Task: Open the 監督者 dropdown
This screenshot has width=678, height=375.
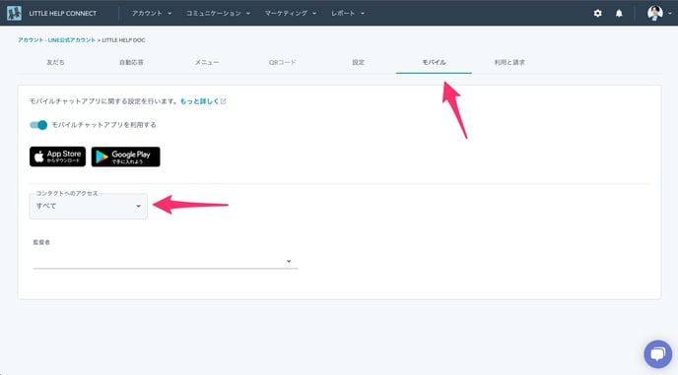Action: coord(166,261)
